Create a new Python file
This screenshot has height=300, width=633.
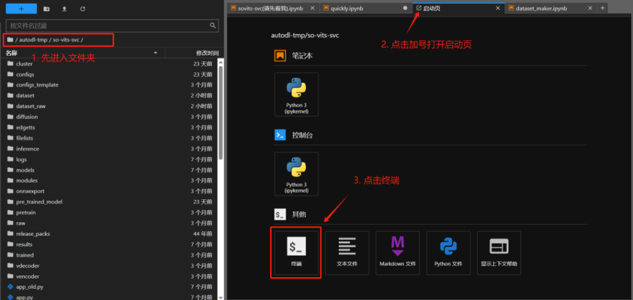click(448, 252)
